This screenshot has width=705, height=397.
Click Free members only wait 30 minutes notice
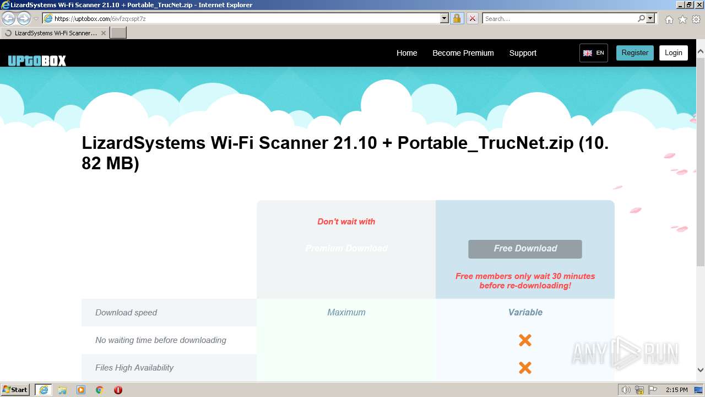[525, 281]
